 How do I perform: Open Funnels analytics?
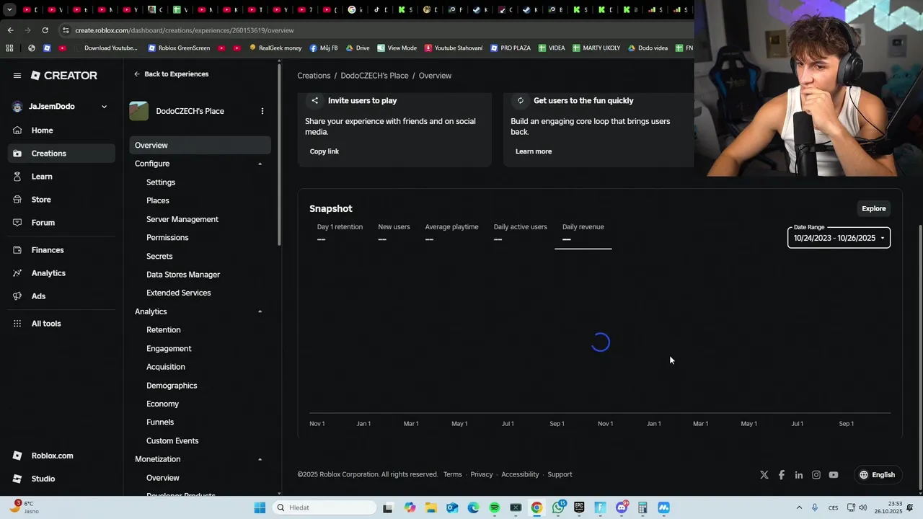point(160,422)
